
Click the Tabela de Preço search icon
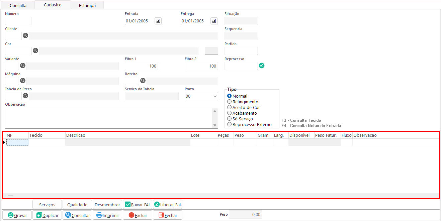tap(25, 96)
